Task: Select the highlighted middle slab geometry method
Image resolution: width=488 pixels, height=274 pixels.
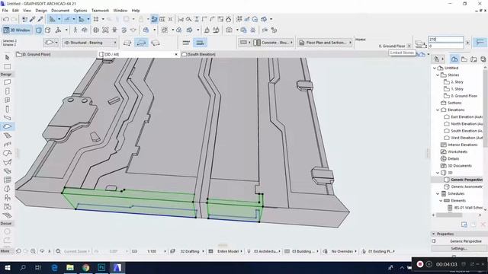Action: click(141, 43)
